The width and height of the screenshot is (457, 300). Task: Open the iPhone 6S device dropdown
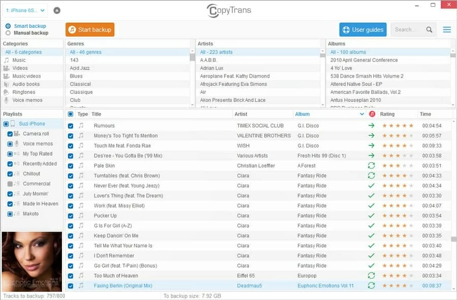point(25,10)
